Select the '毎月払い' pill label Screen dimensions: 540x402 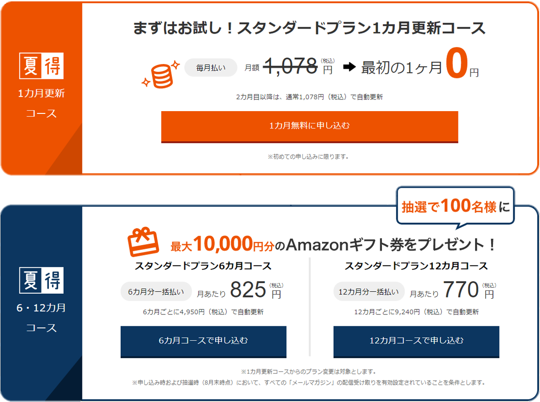[x=211, y=67]
